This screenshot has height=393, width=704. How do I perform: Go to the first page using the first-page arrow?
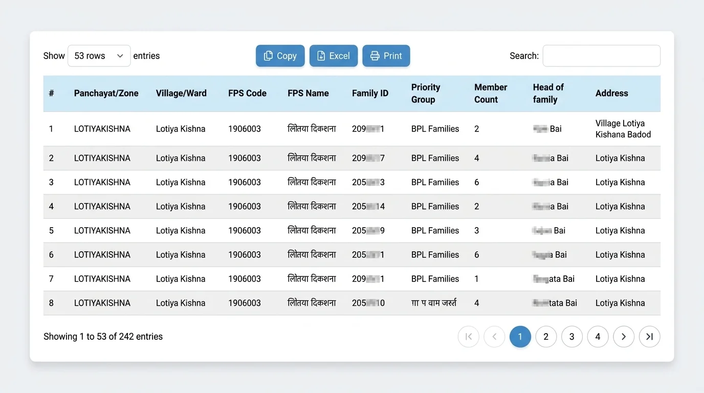click(x=469, y=337)
